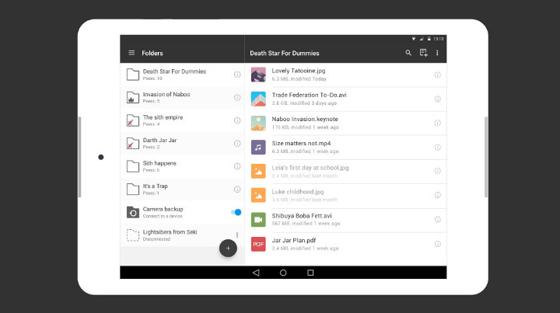The height and width of the screenshot is (313, 560).
Task: Click the Lightsibers from Seki label
Action: point(170,232)
